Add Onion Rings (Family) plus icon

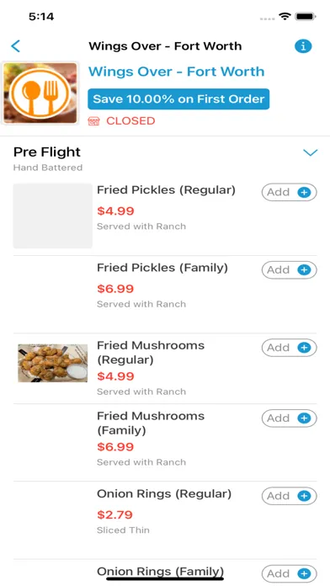304,573
